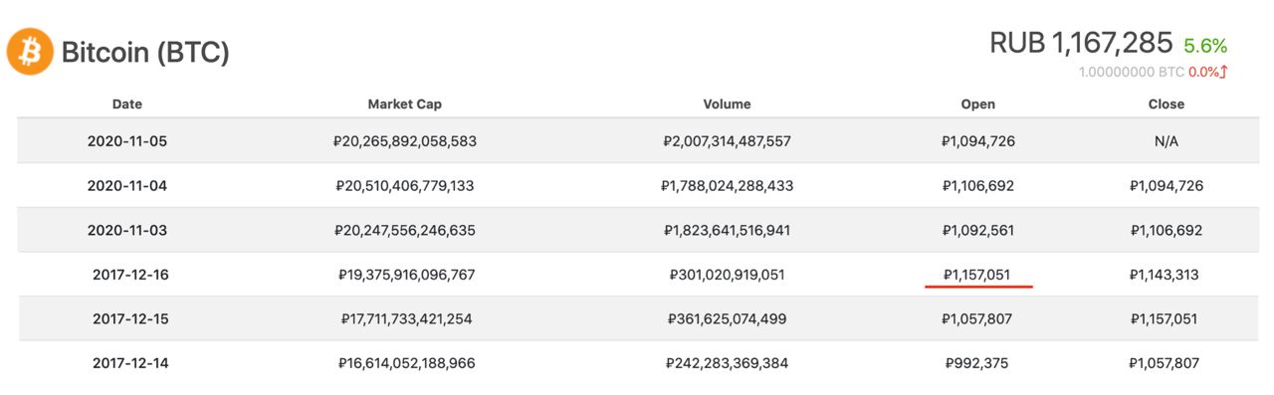This screenshot has height=395, width=1274.
Task: Click the red up-arrow beside 0.0%
Action: 1224,72
